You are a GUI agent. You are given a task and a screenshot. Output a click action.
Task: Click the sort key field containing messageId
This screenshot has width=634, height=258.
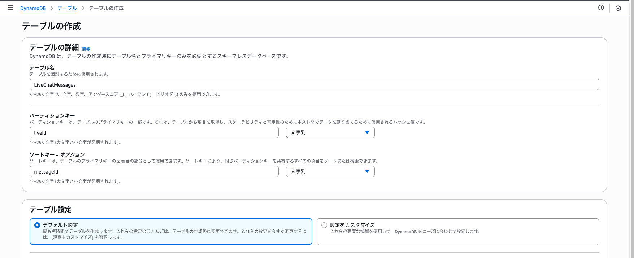pyautogui.click(x=154, y=171)
